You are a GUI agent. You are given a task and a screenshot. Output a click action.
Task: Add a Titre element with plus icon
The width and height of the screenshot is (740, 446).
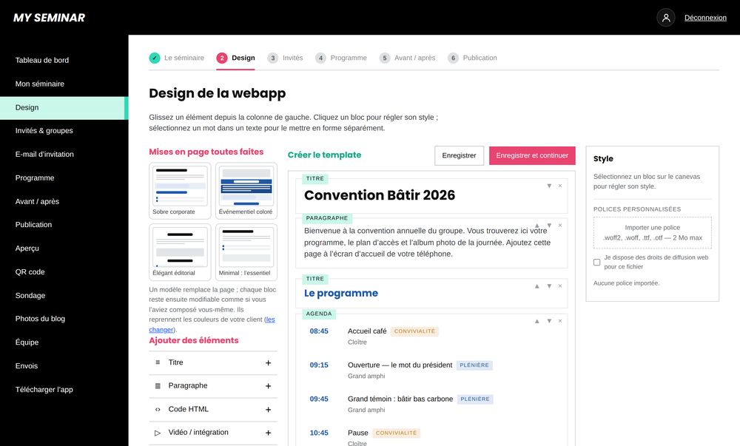pos(268,363)
